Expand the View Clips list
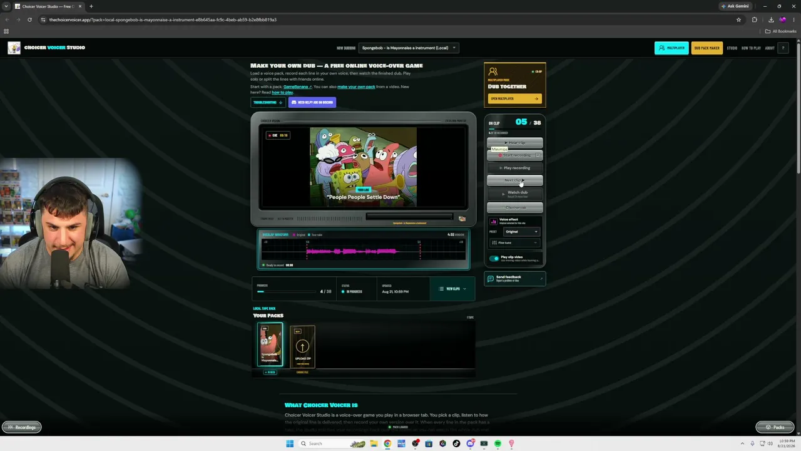 click(x=452, y=289)
